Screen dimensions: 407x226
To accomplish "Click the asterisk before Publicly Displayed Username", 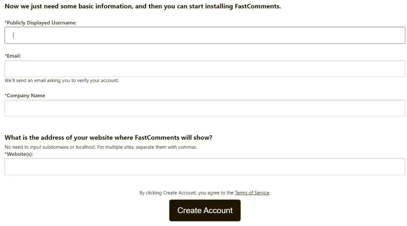I will pyautogui.click(x=6, y=23).
